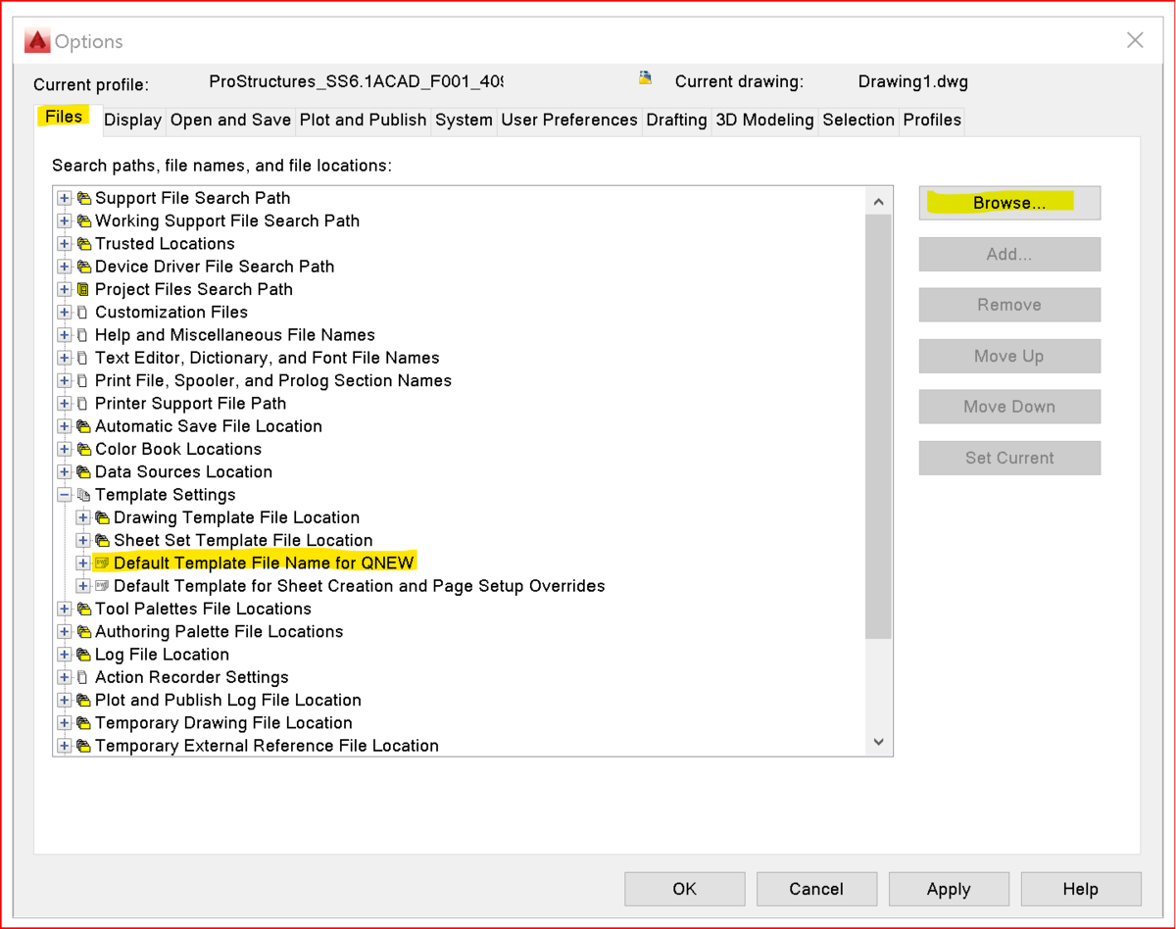Open the Plot and Publish tab

tap(363, 120)
